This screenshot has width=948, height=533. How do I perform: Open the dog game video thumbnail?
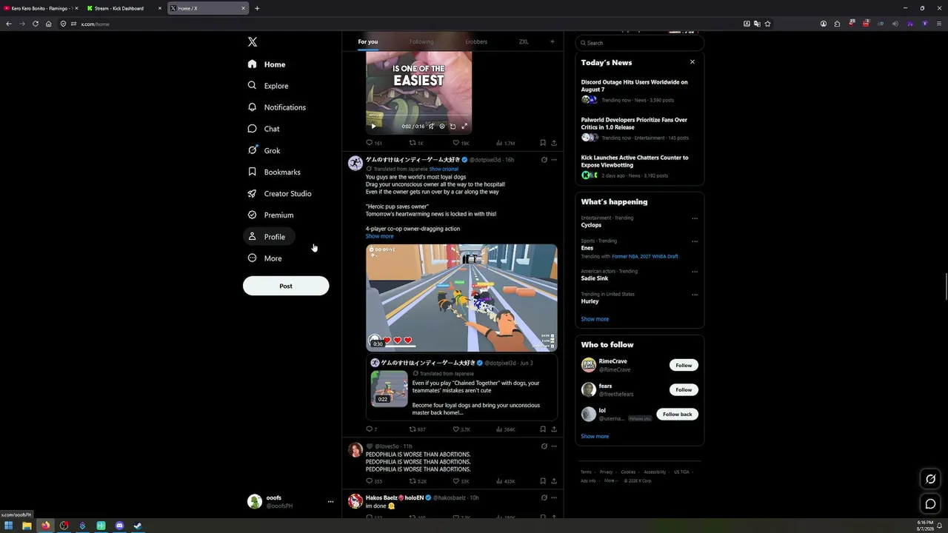461,298
